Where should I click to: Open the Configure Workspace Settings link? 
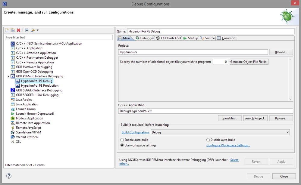pos(228,145)
